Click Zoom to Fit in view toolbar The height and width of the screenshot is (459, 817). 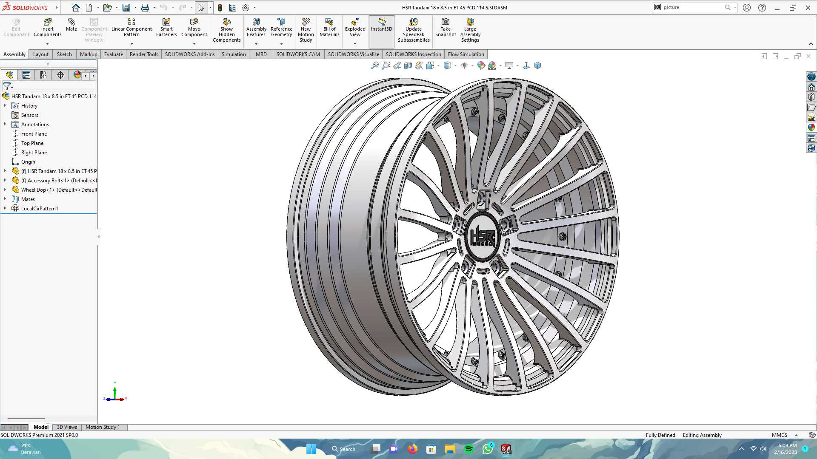point(375,65)
